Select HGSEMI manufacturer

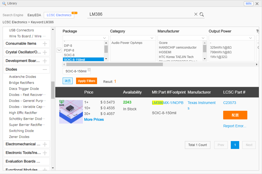point(165,52)
